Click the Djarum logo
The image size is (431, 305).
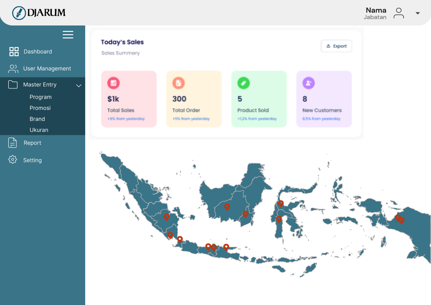39,13
